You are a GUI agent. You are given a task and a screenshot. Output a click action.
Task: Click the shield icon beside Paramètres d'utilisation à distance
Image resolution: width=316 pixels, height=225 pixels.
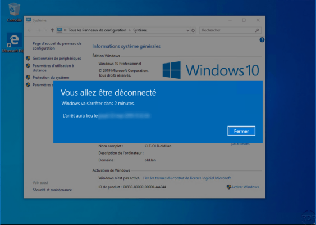(x=28, y=66)
